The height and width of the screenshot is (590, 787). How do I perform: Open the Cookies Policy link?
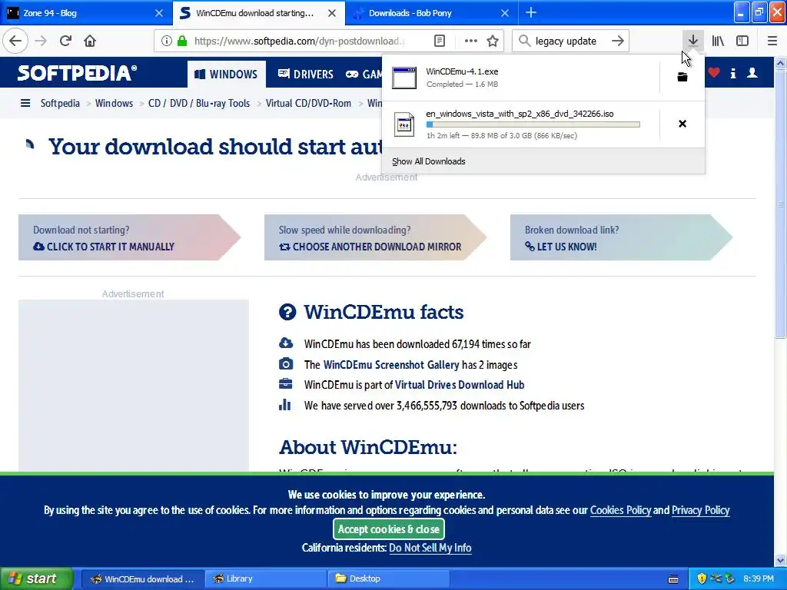tap(620, 510)
